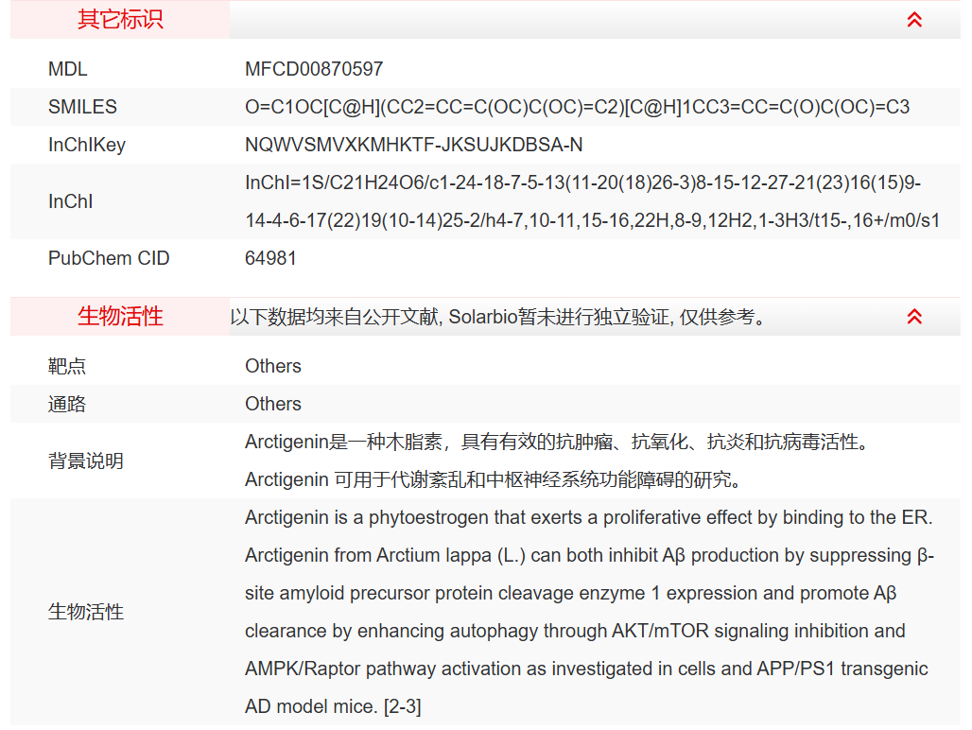Click the 通路 row label
This screenshot has width=972, height=730.
coord(67,404)
